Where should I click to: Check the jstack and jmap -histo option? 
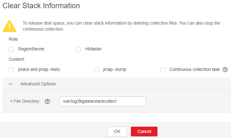(x=11, y=70)
